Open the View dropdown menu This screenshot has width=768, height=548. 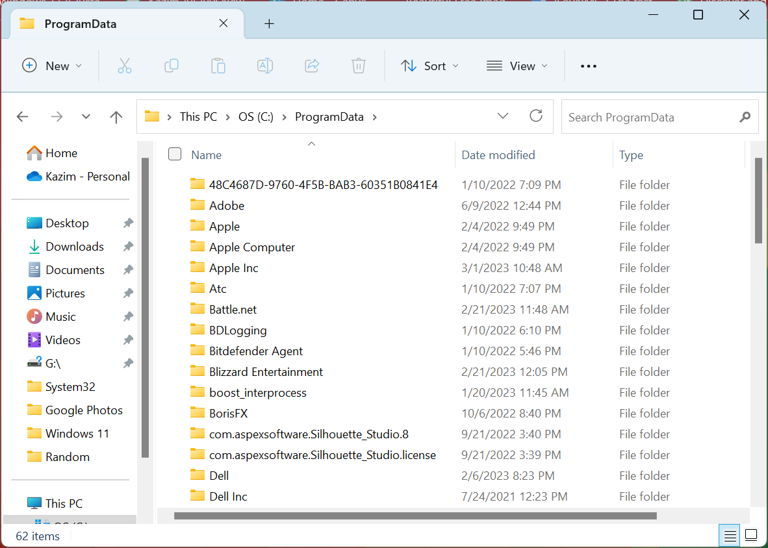(517, 66)
